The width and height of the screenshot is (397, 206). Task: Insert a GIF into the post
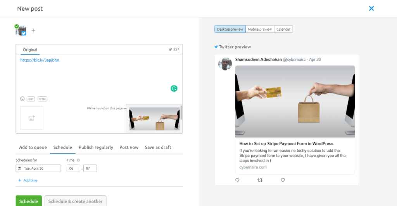click(x=31, y=99)
